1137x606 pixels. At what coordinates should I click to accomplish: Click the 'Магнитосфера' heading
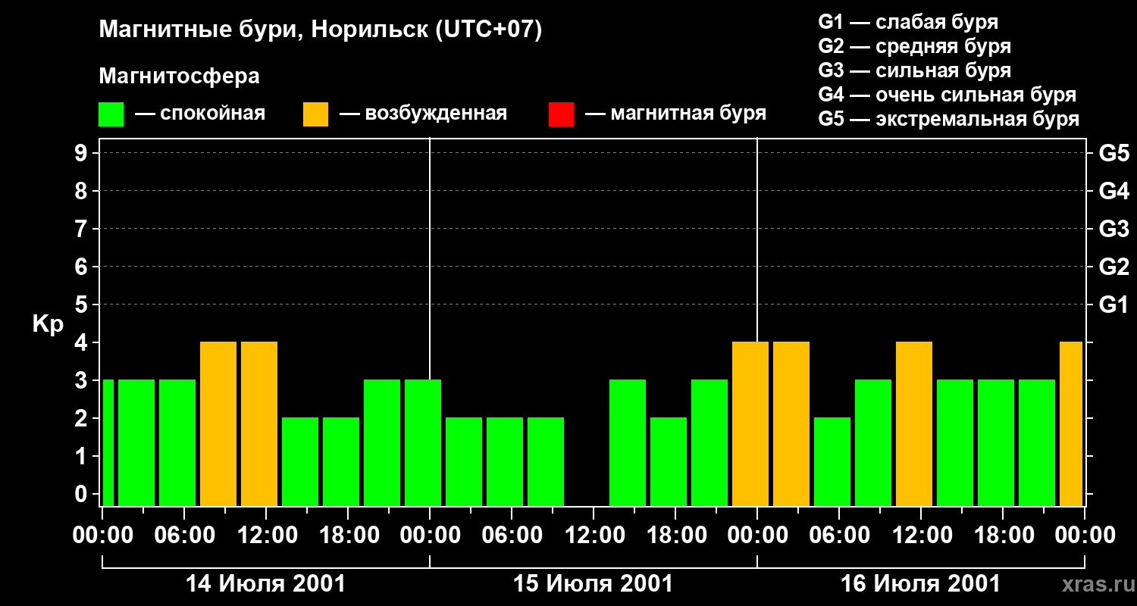click(x=179, y=77)
